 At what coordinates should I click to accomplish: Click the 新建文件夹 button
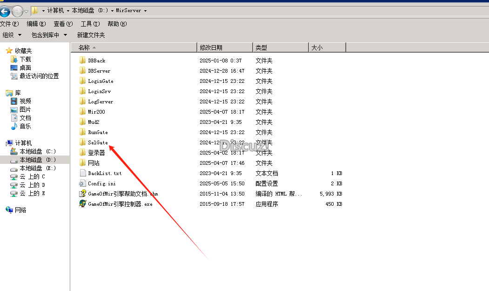click(x=91, y=35)
